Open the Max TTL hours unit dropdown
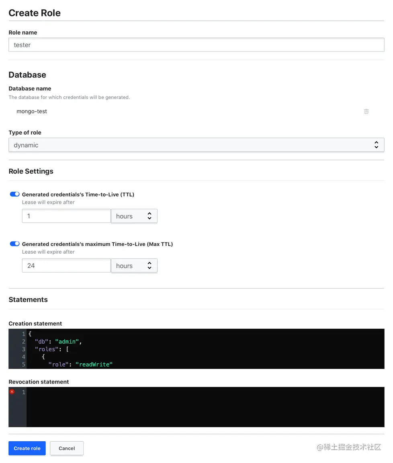Screen dimensions: 393x463 [134, 266]
